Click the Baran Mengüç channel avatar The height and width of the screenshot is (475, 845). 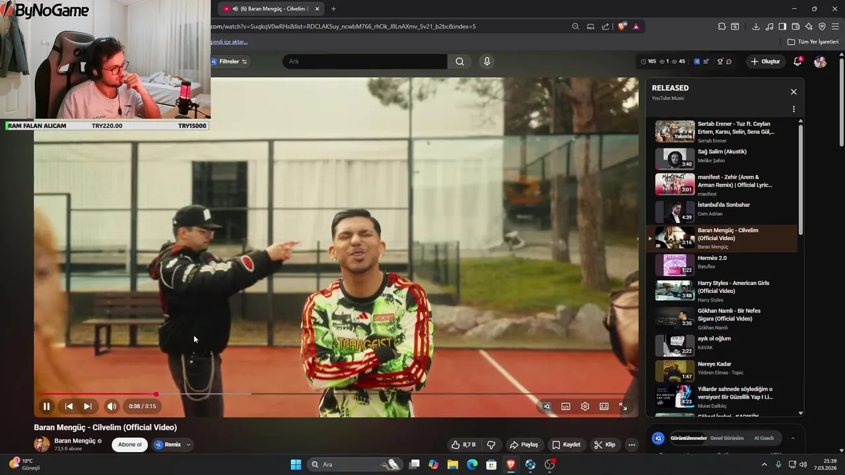pyautogui.click(x=42, y=444)
